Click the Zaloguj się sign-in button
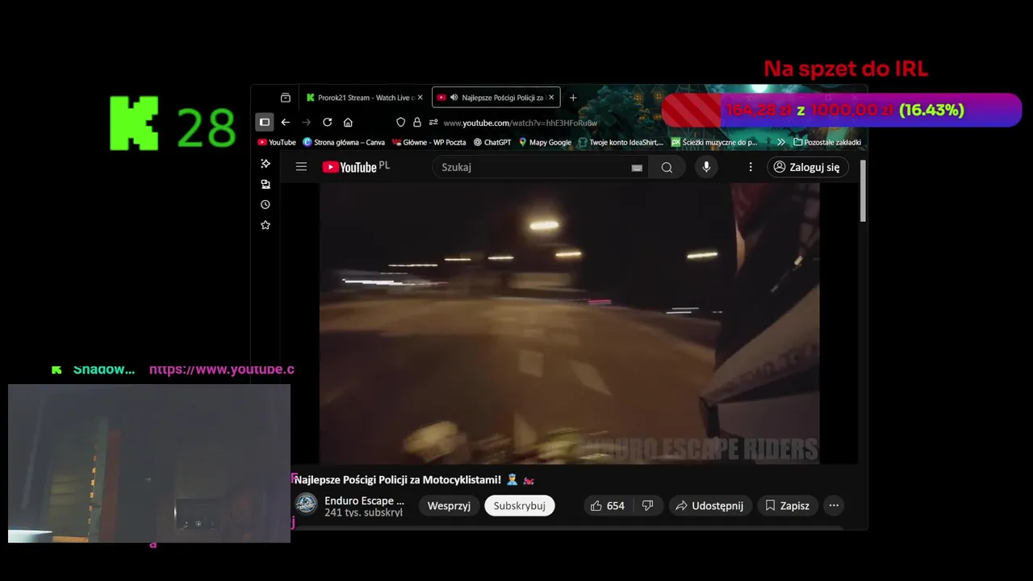Screen dimensions: 1033x581 point(807,167)
